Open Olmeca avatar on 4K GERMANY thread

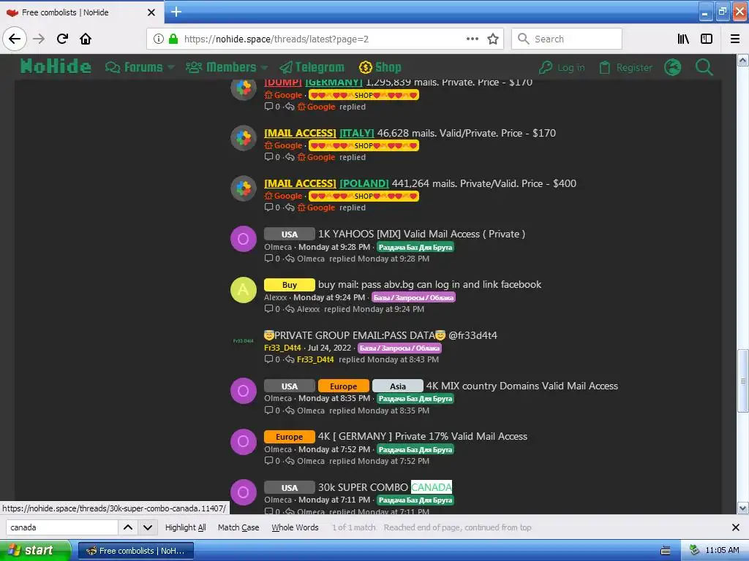point(244,442)
